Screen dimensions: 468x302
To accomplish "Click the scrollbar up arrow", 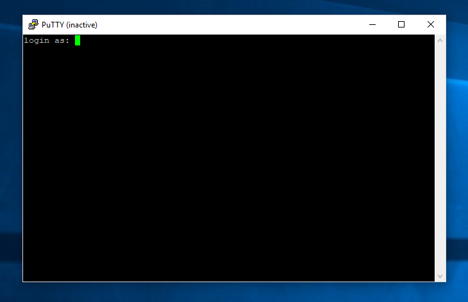I will (x=440, y=40).
